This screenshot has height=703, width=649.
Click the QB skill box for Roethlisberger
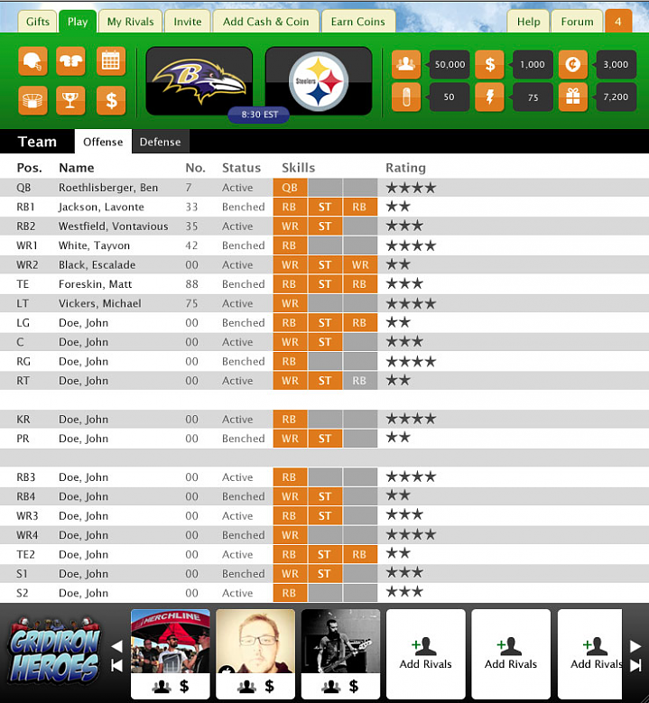(x=290, y=188)
